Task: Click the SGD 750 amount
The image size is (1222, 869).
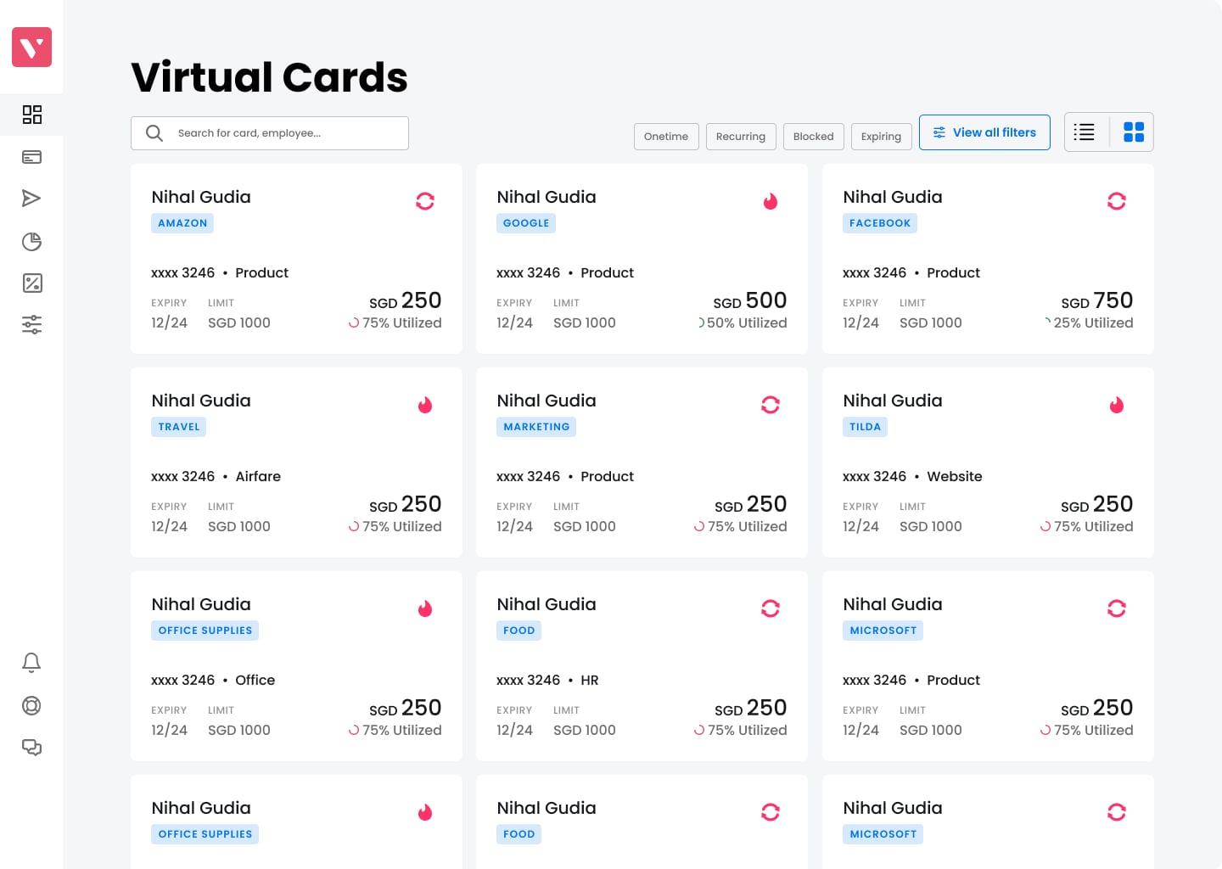Action: pyautogui.click(x=1097, y=300)
